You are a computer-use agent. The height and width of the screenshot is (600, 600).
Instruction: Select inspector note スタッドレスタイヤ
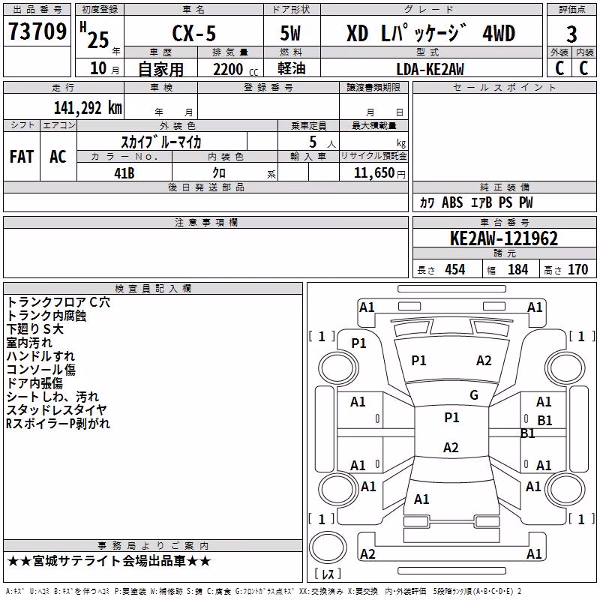click(57, 409)
